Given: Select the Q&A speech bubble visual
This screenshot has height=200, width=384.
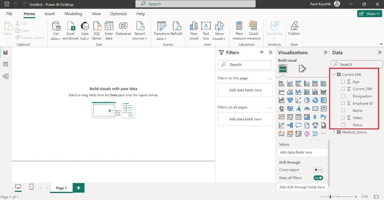Looking at the screenshot, I should click(x=298, y=126).
